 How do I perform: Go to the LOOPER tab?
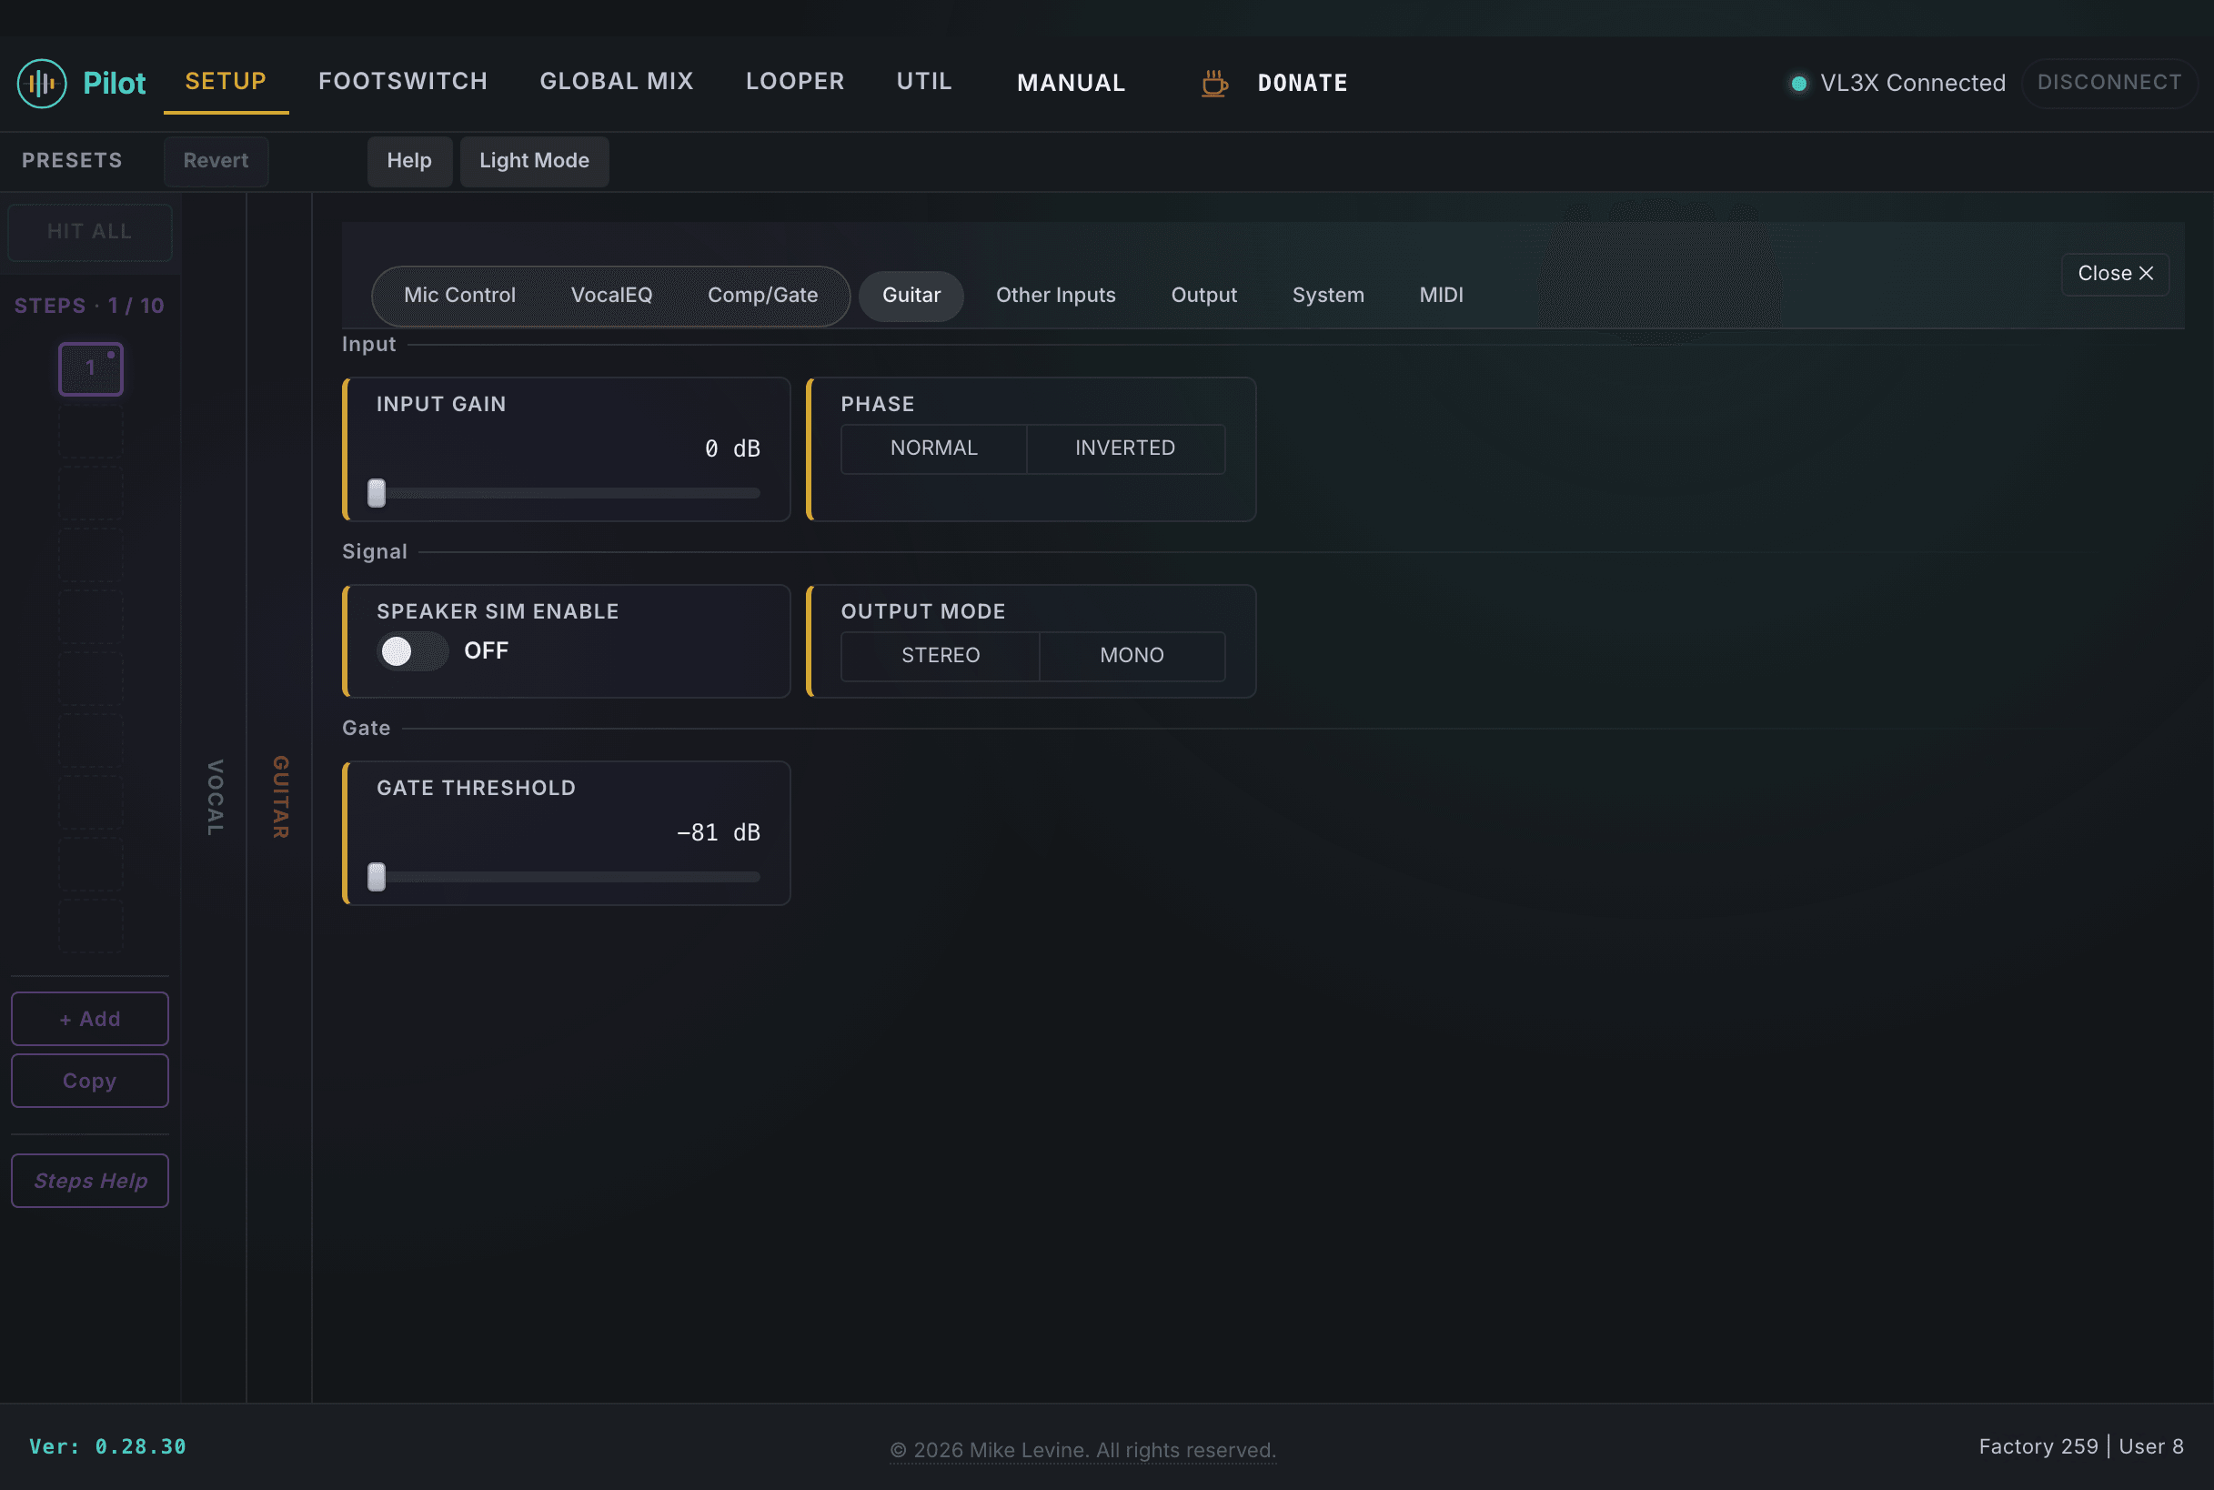(795, 82)
